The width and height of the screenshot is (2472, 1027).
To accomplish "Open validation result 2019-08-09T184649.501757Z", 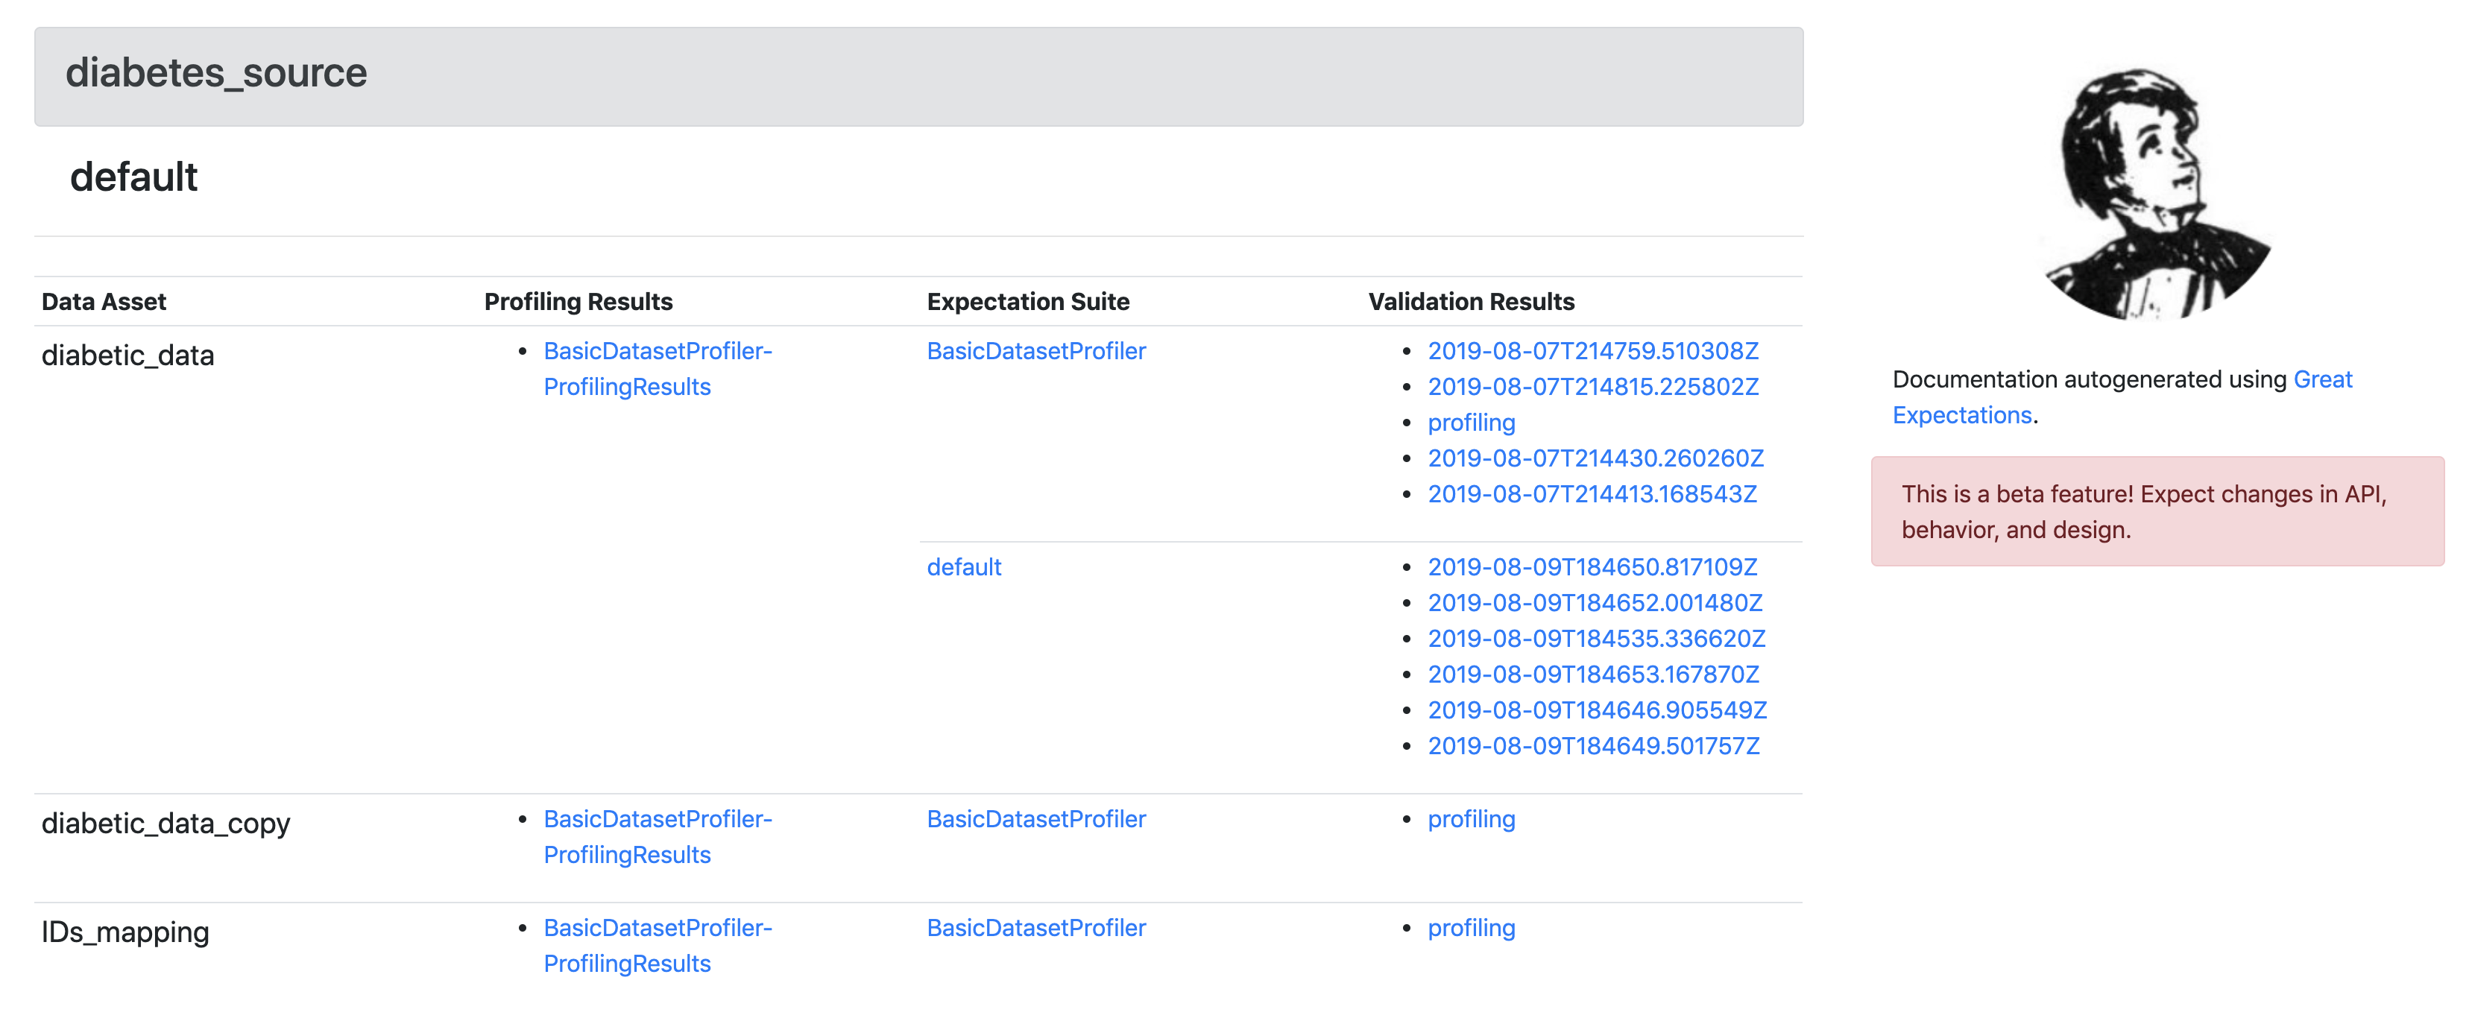I will pos(1593,746).
